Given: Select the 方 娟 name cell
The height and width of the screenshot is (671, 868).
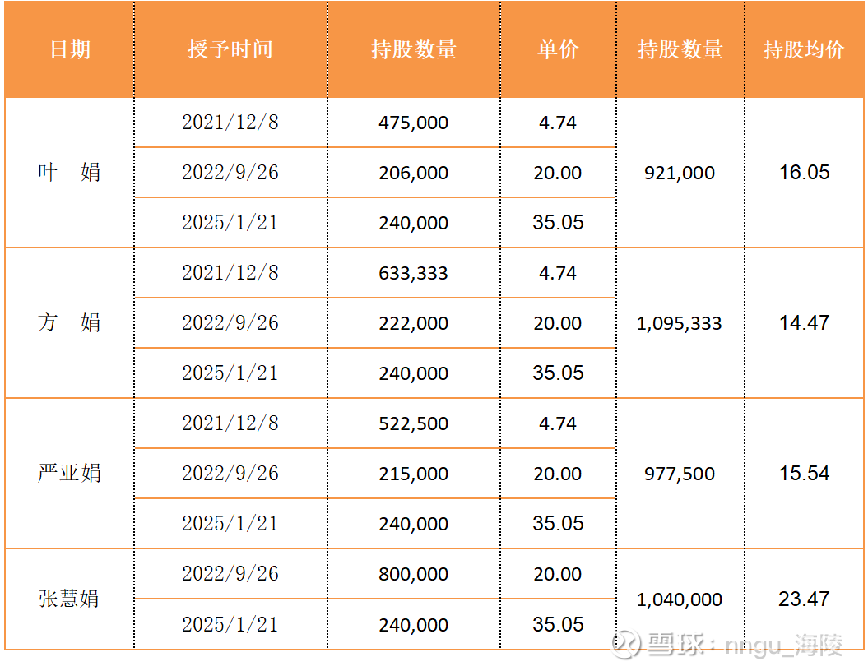Looking at the screenshot, I should [x=70, y=323].
